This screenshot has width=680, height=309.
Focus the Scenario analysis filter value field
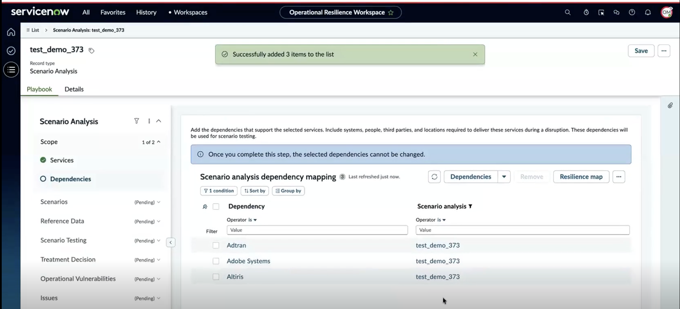click(523, 230)
